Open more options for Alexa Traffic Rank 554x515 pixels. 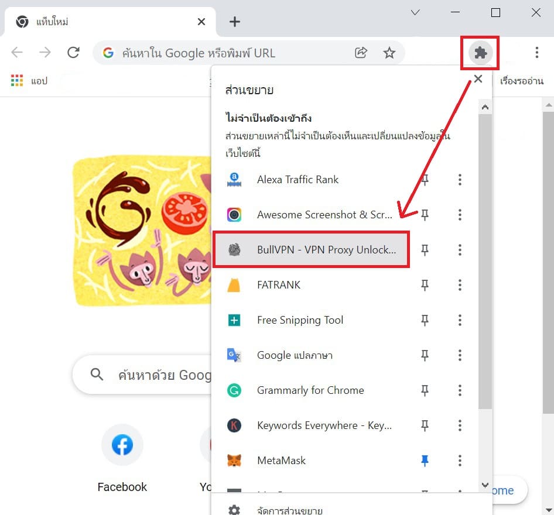460,180
